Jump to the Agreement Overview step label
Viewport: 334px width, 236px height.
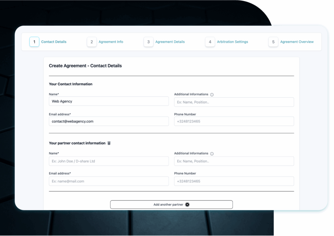297,42
